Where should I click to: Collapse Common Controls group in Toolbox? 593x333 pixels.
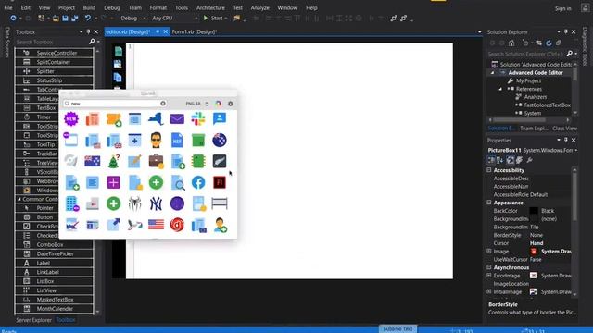[19, 199]
